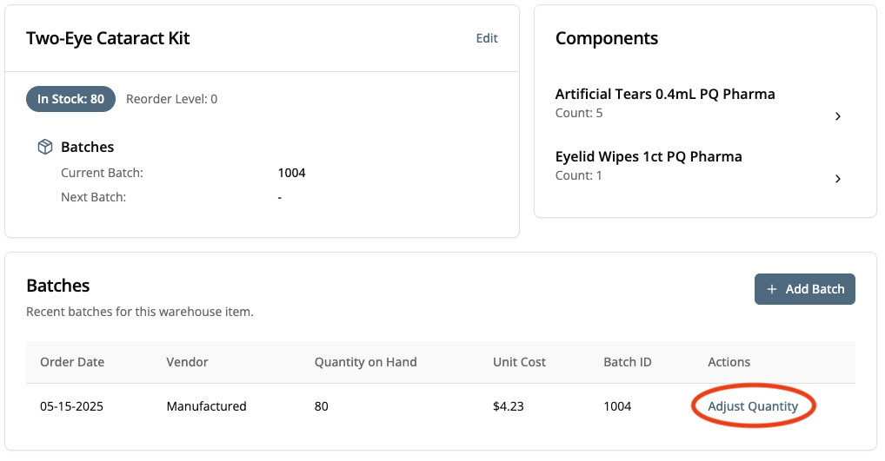Click the Reorder Level: 0 text
Viewport: 885px width, 461px height.
point(171,99)
